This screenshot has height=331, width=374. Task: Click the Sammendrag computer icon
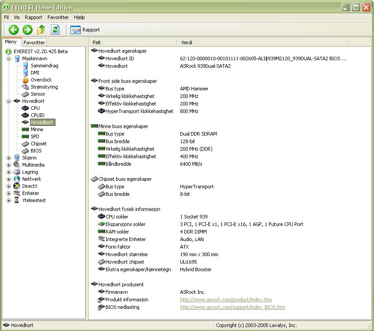pos(25,66)
